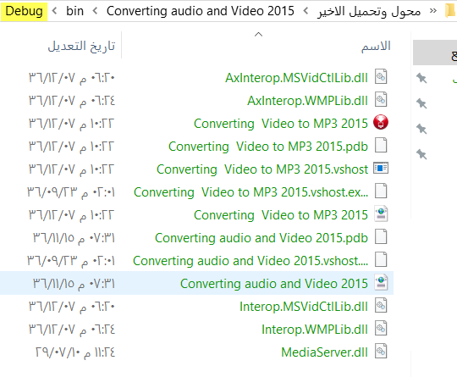Select the Converting Video to MP3 2015.vshost window icon

(x=381, y=169)
